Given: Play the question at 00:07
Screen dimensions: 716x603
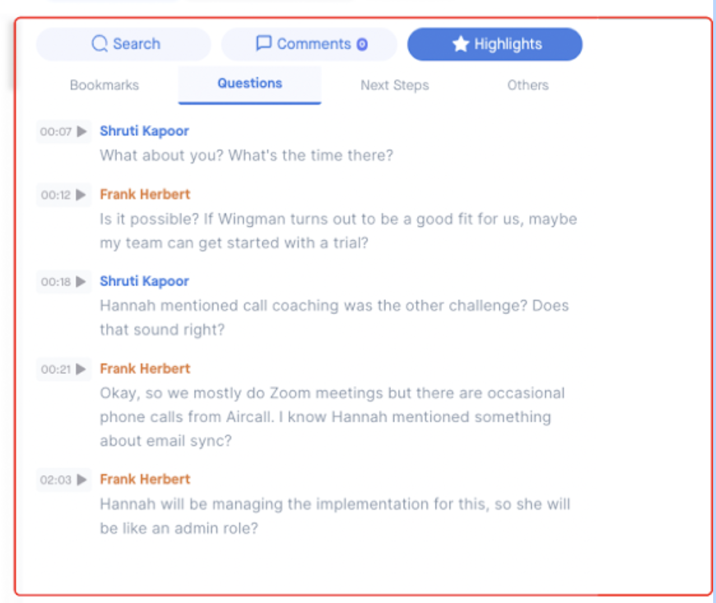Looking at the screenshot, I should (x=82, y=131).
